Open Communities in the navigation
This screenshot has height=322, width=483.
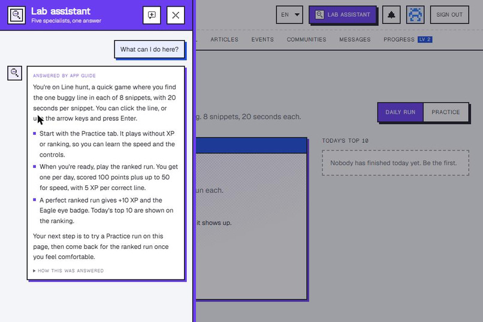tap(306, 40)
